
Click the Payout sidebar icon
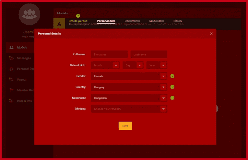[11, 80]
